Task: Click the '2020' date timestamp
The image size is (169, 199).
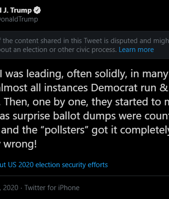Action: click(x=10, y=188)
